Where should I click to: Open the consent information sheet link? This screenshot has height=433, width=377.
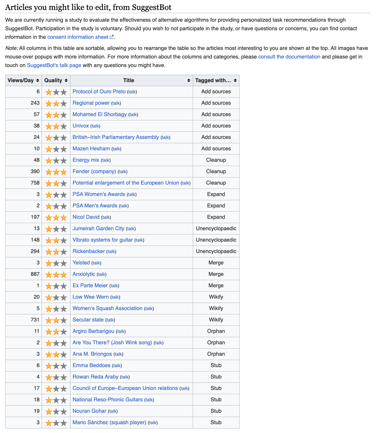pos(81,37)
